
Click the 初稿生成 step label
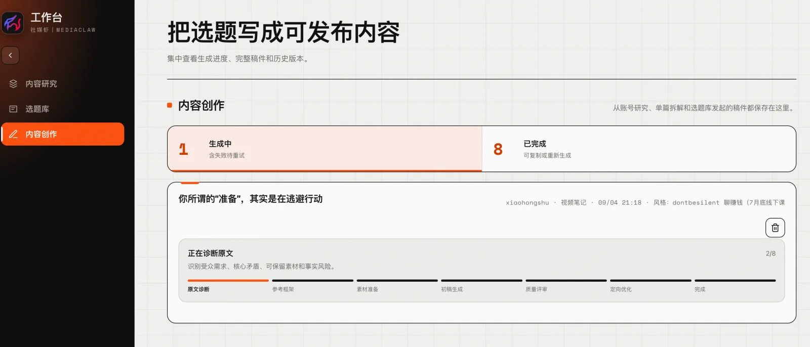tap(452, 289)
